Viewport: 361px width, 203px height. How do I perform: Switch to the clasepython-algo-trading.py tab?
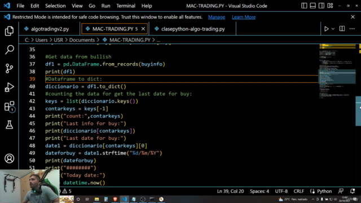click(x=192, y=29)
